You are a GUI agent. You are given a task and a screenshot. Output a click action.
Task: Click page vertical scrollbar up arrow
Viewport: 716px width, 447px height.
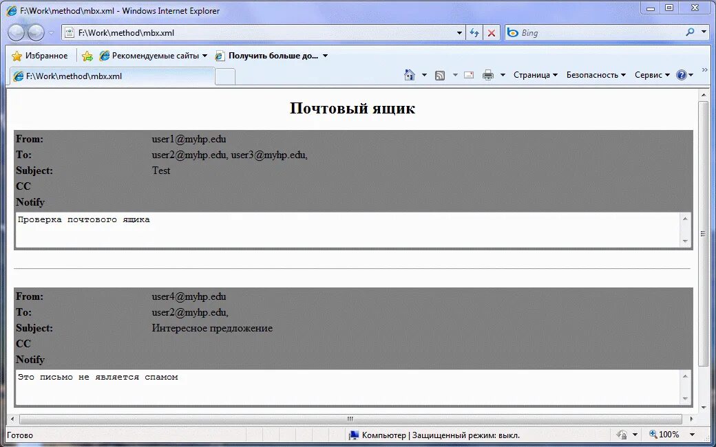click(x=703, y=95)
